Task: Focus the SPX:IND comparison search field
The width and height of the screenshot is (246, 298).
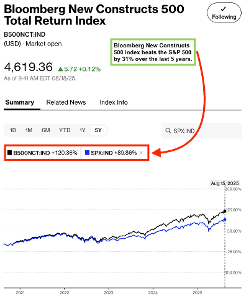Action: (201, 131)
